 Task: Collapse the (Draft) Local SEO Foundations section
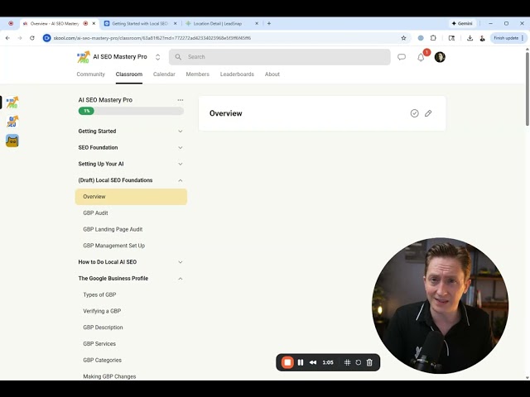pyautogui.click(x=131, y=180)
